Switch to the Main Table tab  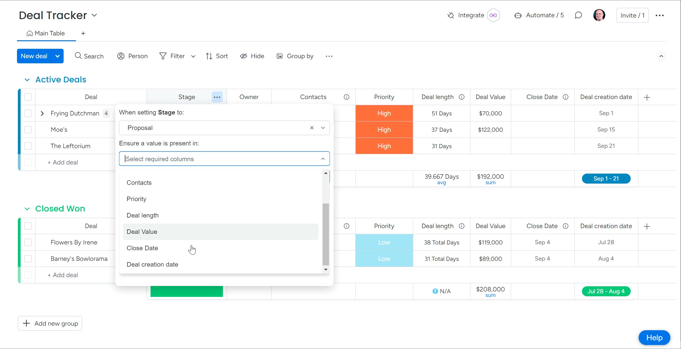click(x=46, y=33)
